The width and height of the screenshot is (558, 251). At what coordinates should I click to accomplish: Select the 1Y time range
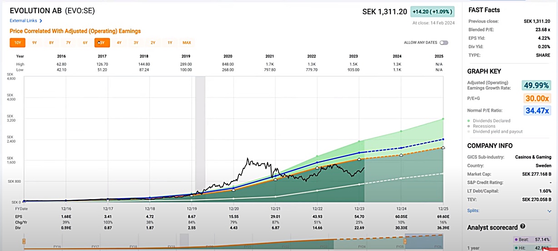pos(170,43)
